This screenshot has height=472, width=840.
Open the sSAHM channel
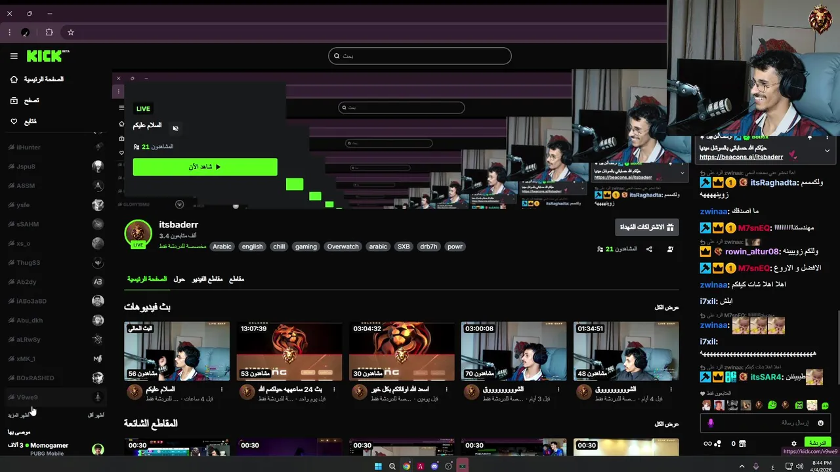pyautogui.click(x=56, y=224)
